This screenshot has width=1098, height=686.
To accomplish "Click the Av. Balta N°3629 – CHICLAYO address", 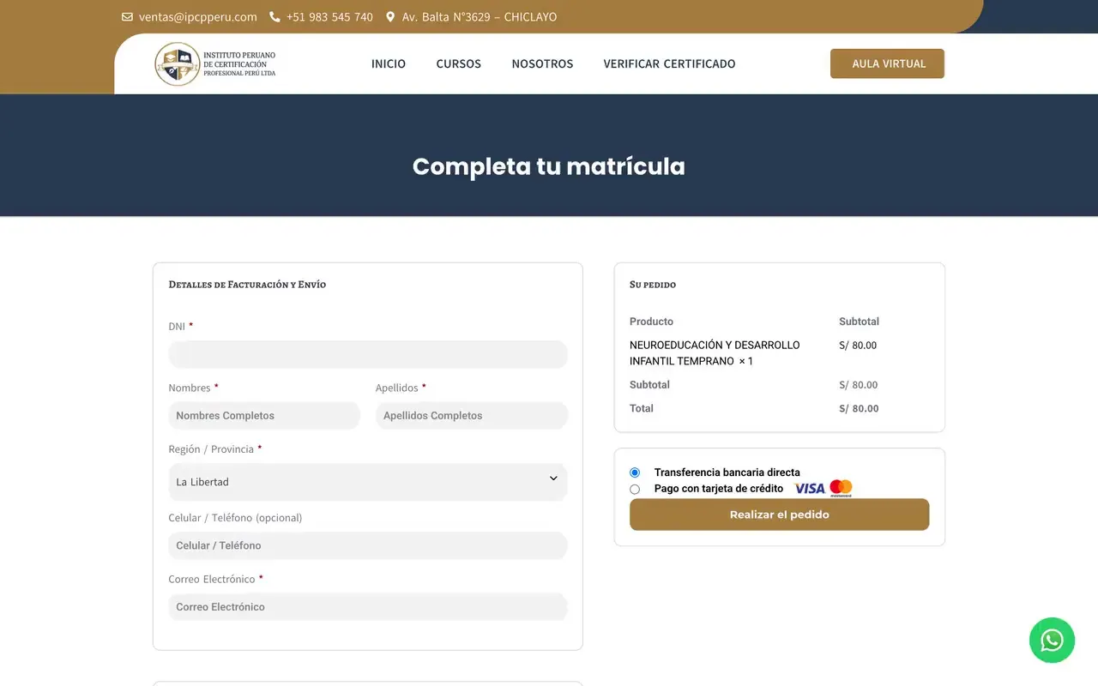I will (480, 17).
